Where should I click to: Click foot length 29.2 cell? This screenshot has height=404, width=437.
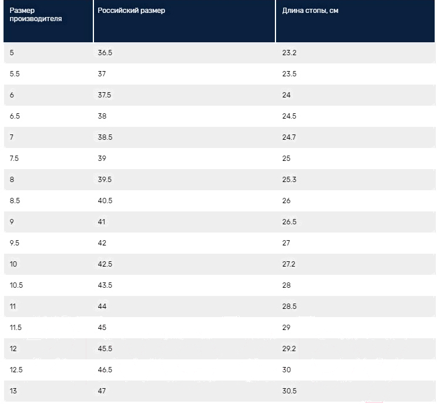click(x=290, y=349)
